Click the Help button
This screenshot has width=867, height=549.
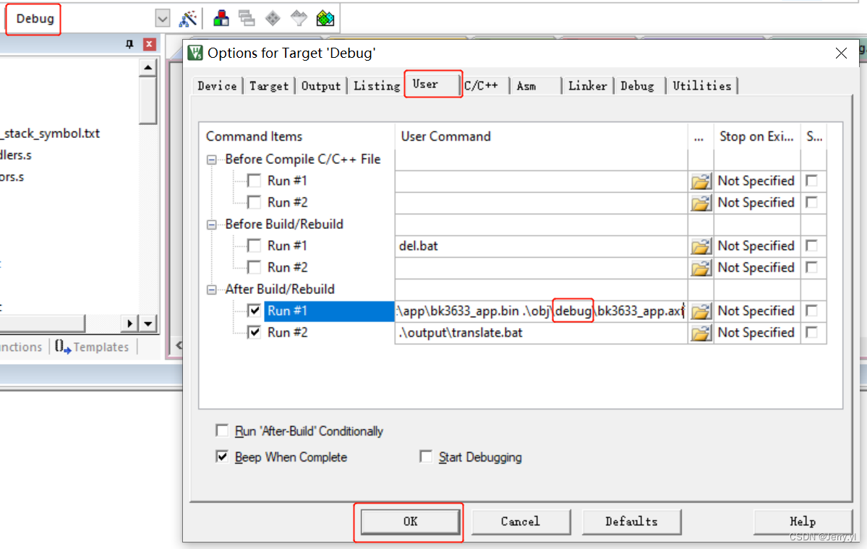click(803, 522)
